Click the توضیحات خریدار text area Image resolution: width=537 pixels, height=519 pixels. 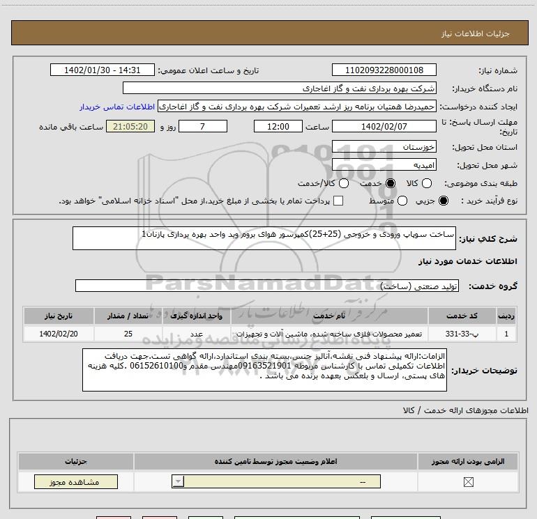[x=264, y=370]
